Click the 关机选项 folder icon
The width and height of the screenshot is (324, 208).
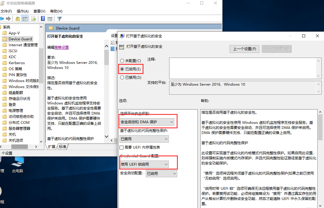coord(4,140)
